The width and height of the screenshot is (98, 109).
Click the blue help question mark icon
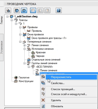pyautogui.click(x=59, y=11)
